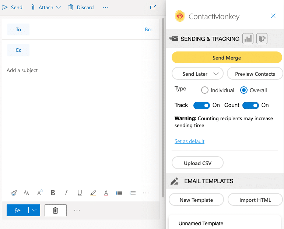Click the bottom discard trash button
Viewport: 284px width, 229px height.
point(55,210)
